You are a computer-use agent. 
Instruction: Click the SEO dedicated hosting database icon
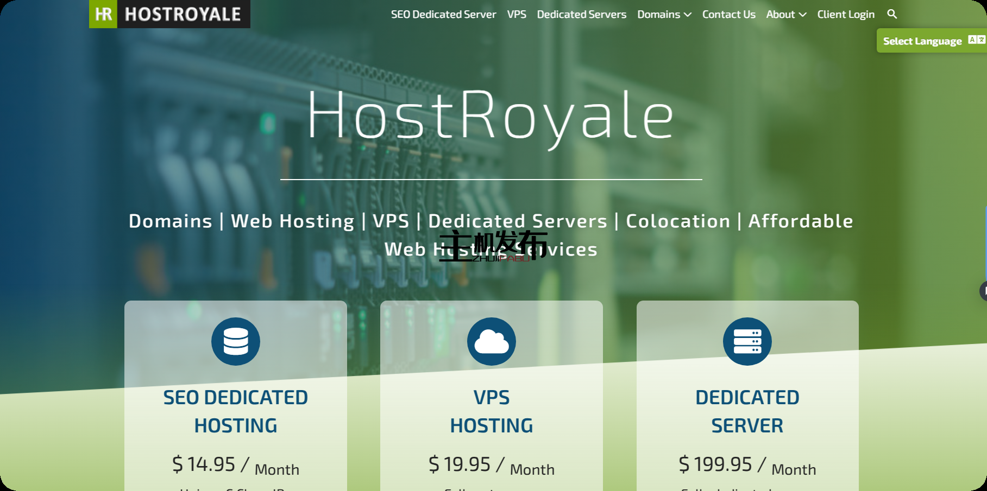point(236,341)
